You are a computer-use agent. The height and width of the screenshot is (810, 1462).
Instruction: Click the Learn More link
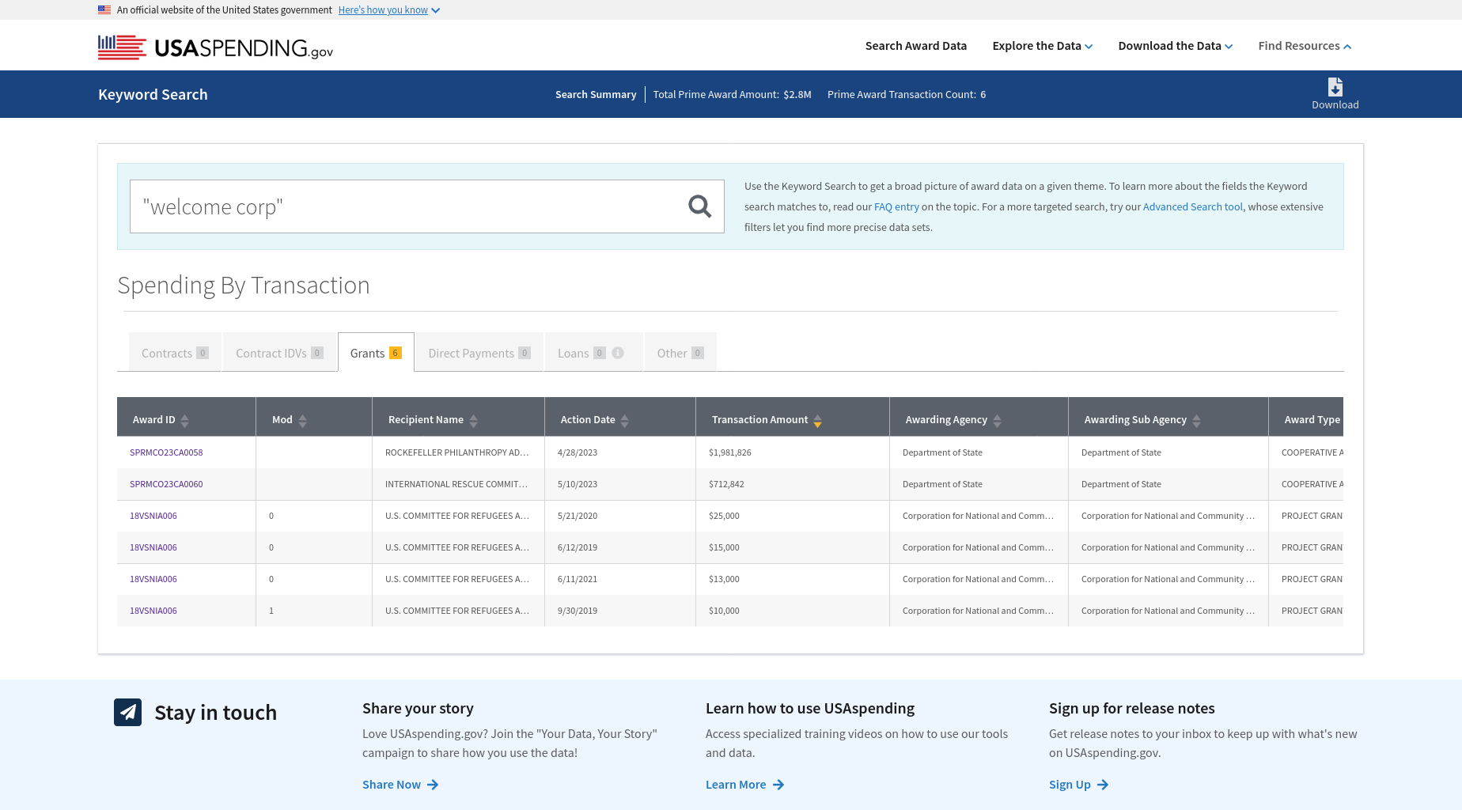pos(744,785)
